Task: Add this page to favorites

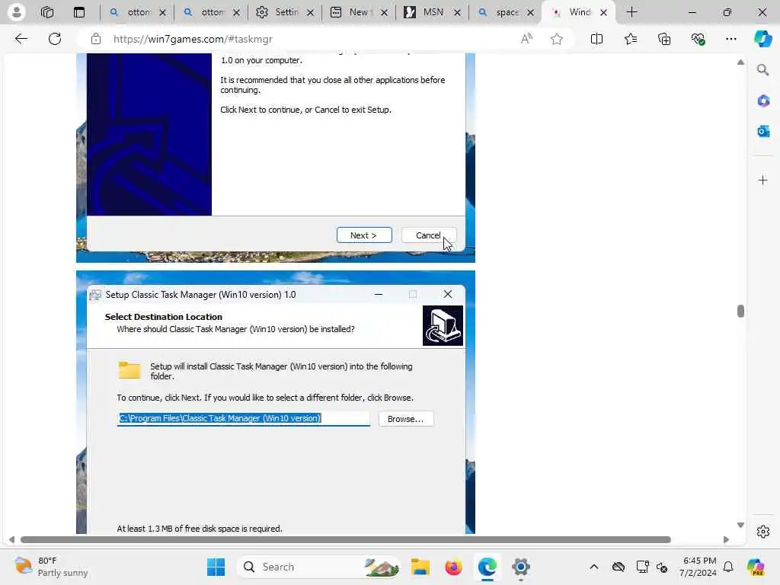Action: click(x=557, y=39)
